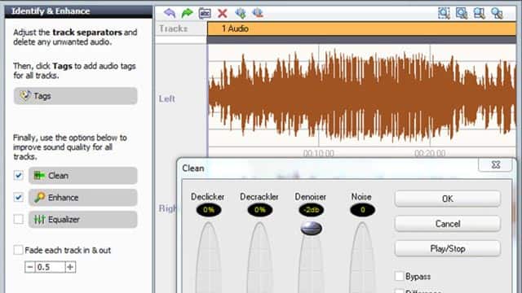The height and width of the screenshot is (293, 522).
Task: Click the Left channel waveform
Action: click(x=362, y=96)
